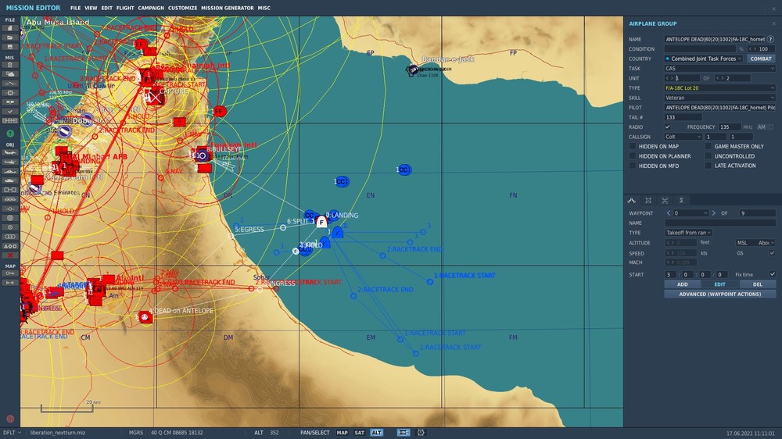Open the FILE menu
Image resolution: width=782 pixels, height=439 pixels.
coord(75,8)
